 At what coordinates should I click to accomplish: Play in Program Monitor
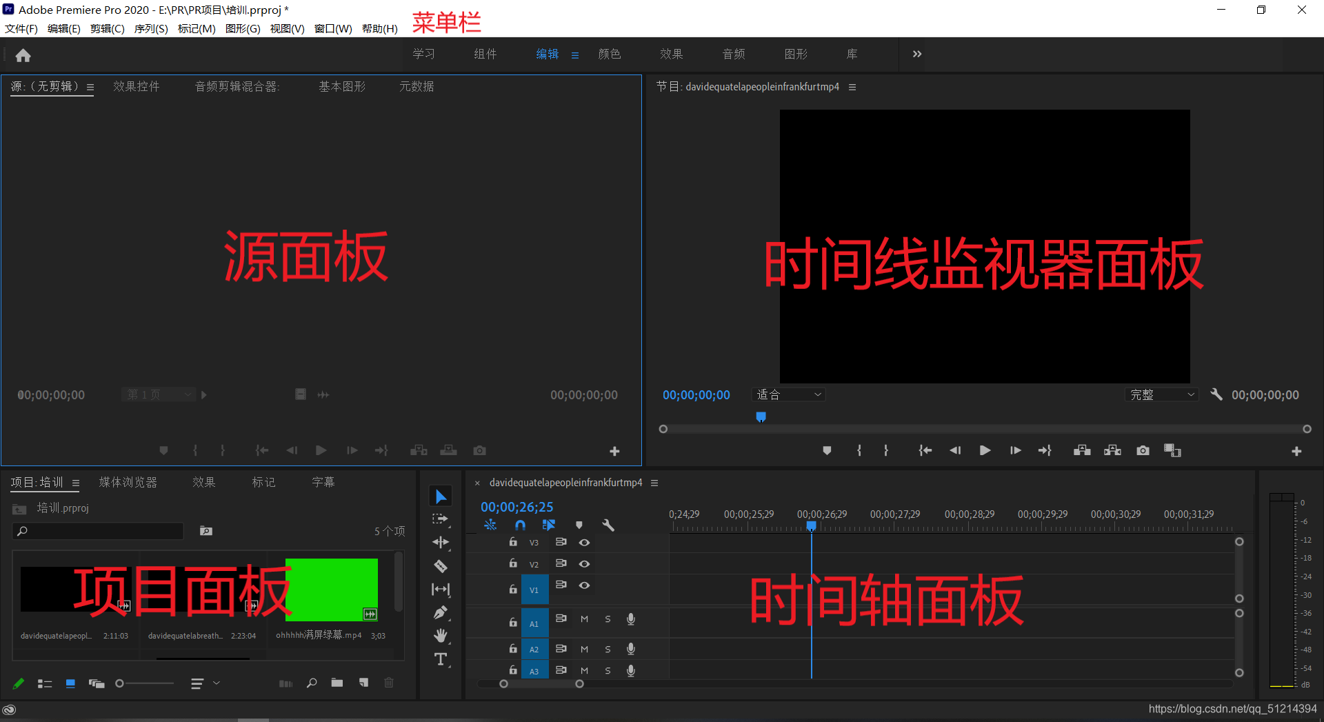985,450
